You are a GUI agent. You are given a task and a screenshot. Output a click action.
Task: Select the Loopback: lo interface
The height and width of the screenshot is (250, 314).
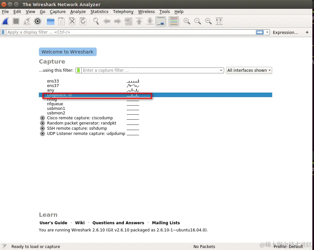pos(156,95)
